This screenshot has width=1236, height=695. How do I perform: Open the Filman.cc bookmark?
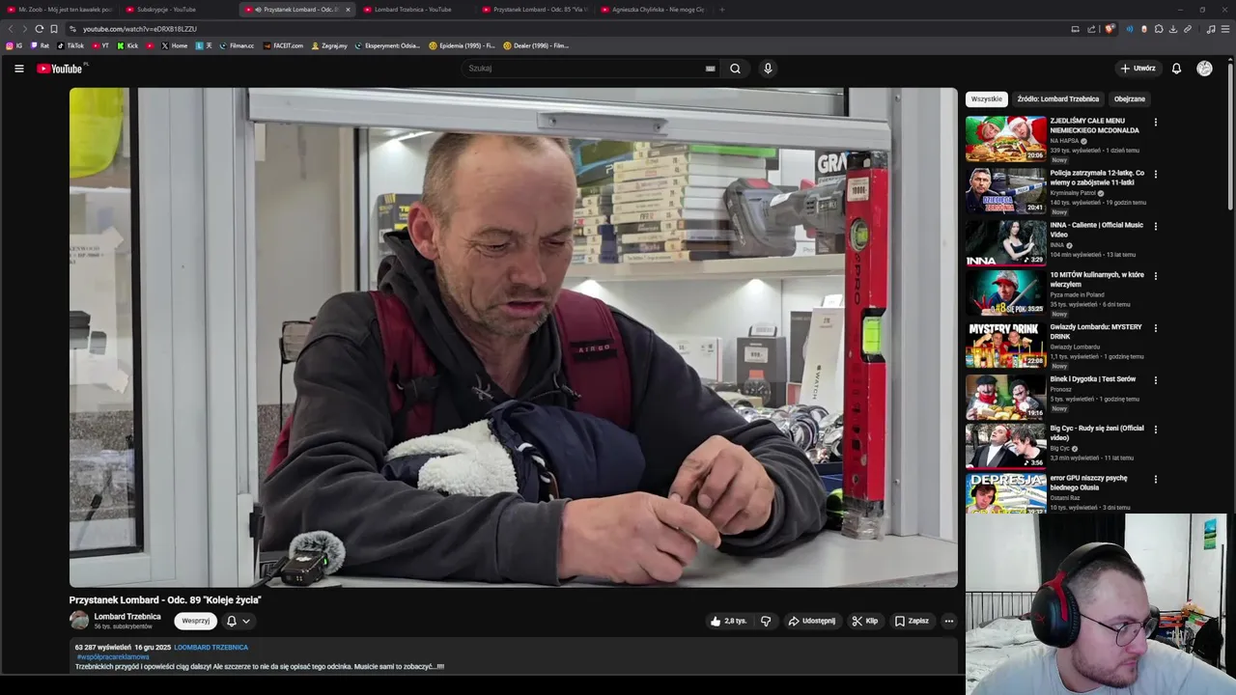237,45
